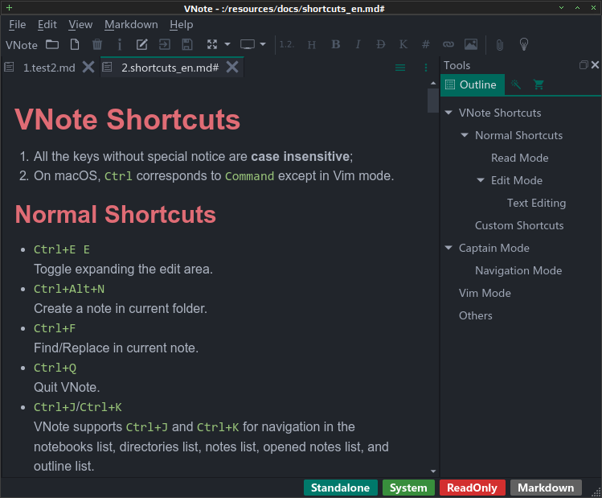The height and width of the screenshot is (498, 602).
Task: Apply bold formatting icon
Action: (x=335, y=44)
